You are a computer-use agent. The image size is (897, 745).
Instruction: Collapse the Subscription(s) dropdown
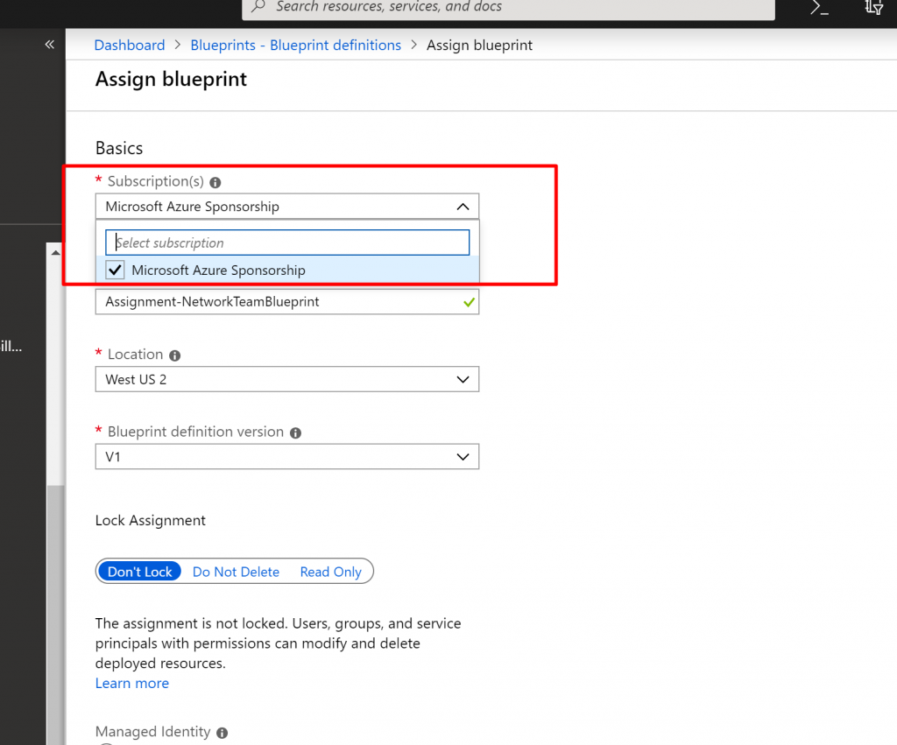pyautogui.click(x=463, y=207)
